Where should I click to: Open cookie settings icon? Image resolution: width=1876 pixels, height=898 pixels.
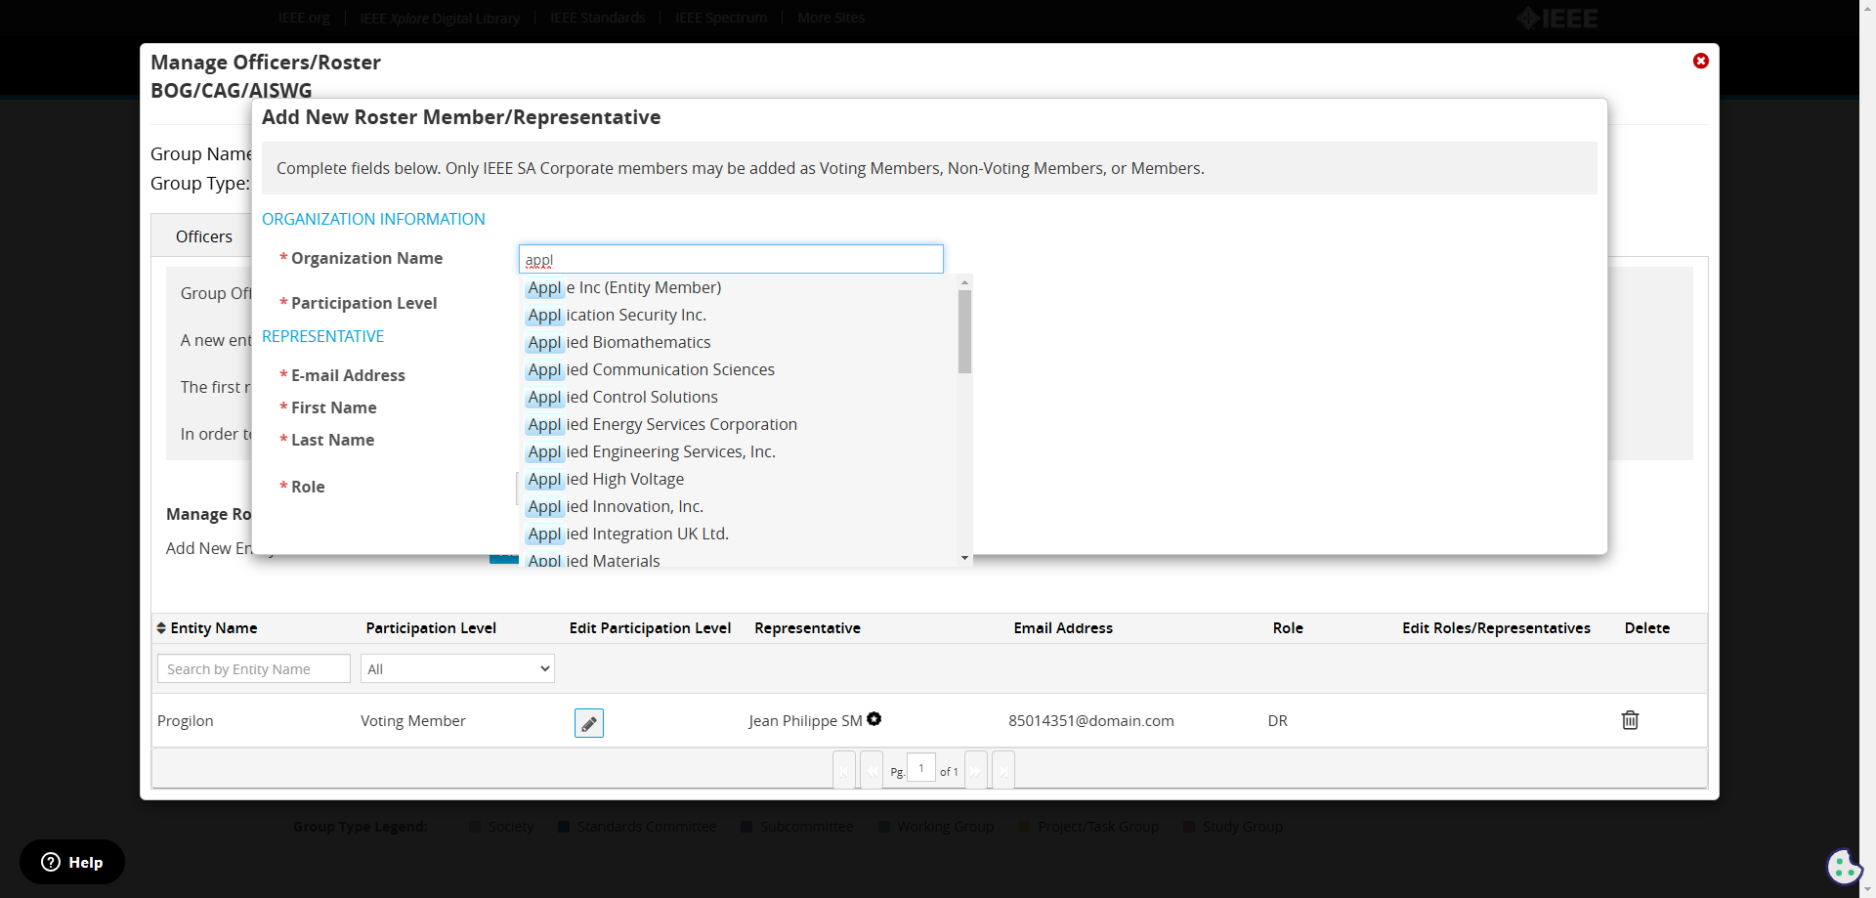pyautogui.click(x=1844, y=866)
